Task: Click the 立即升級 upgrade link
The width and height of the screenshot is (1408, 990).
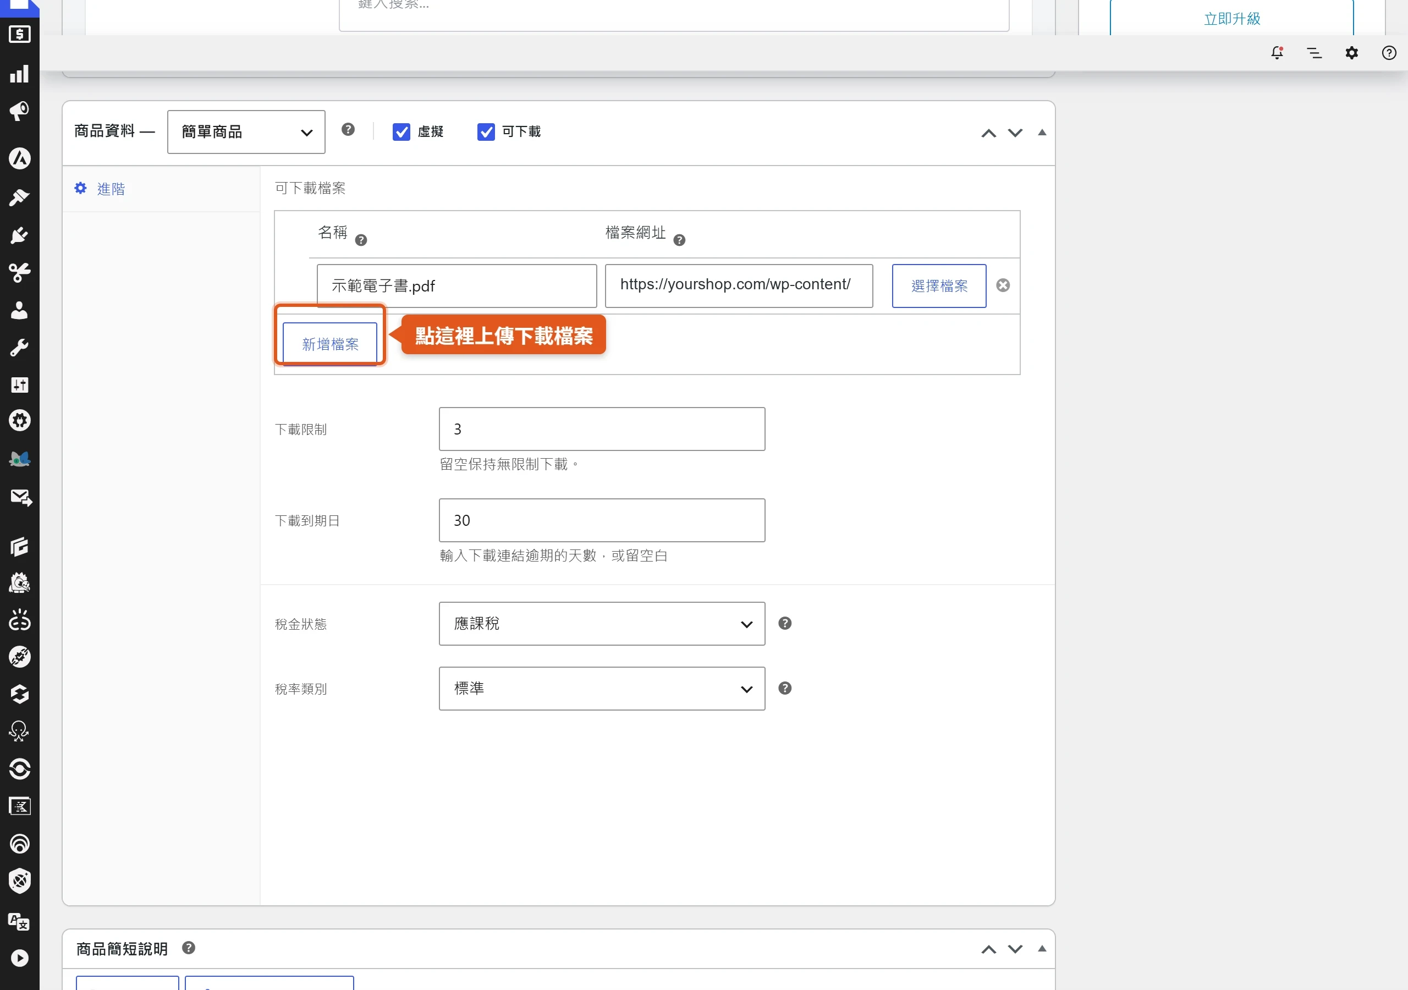Action: click(x=1232, y=18)
